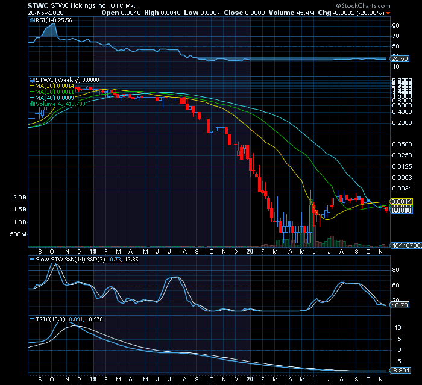
Task: Click the 20 year marker on price chart axis
Action: [x=250, y=251]
